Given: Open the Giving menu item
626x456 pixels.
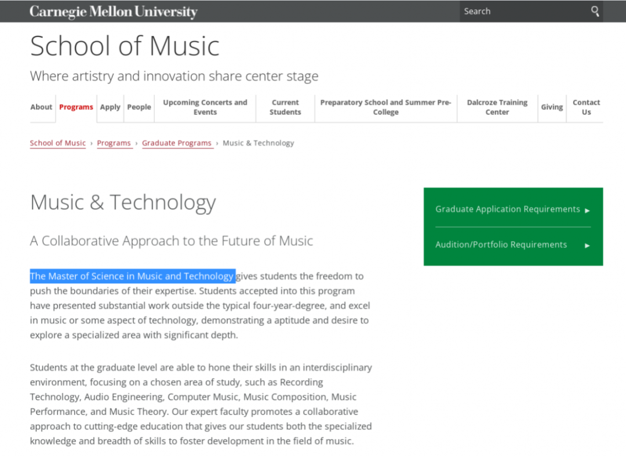Looking at the screenshot, I should (552, 107).
